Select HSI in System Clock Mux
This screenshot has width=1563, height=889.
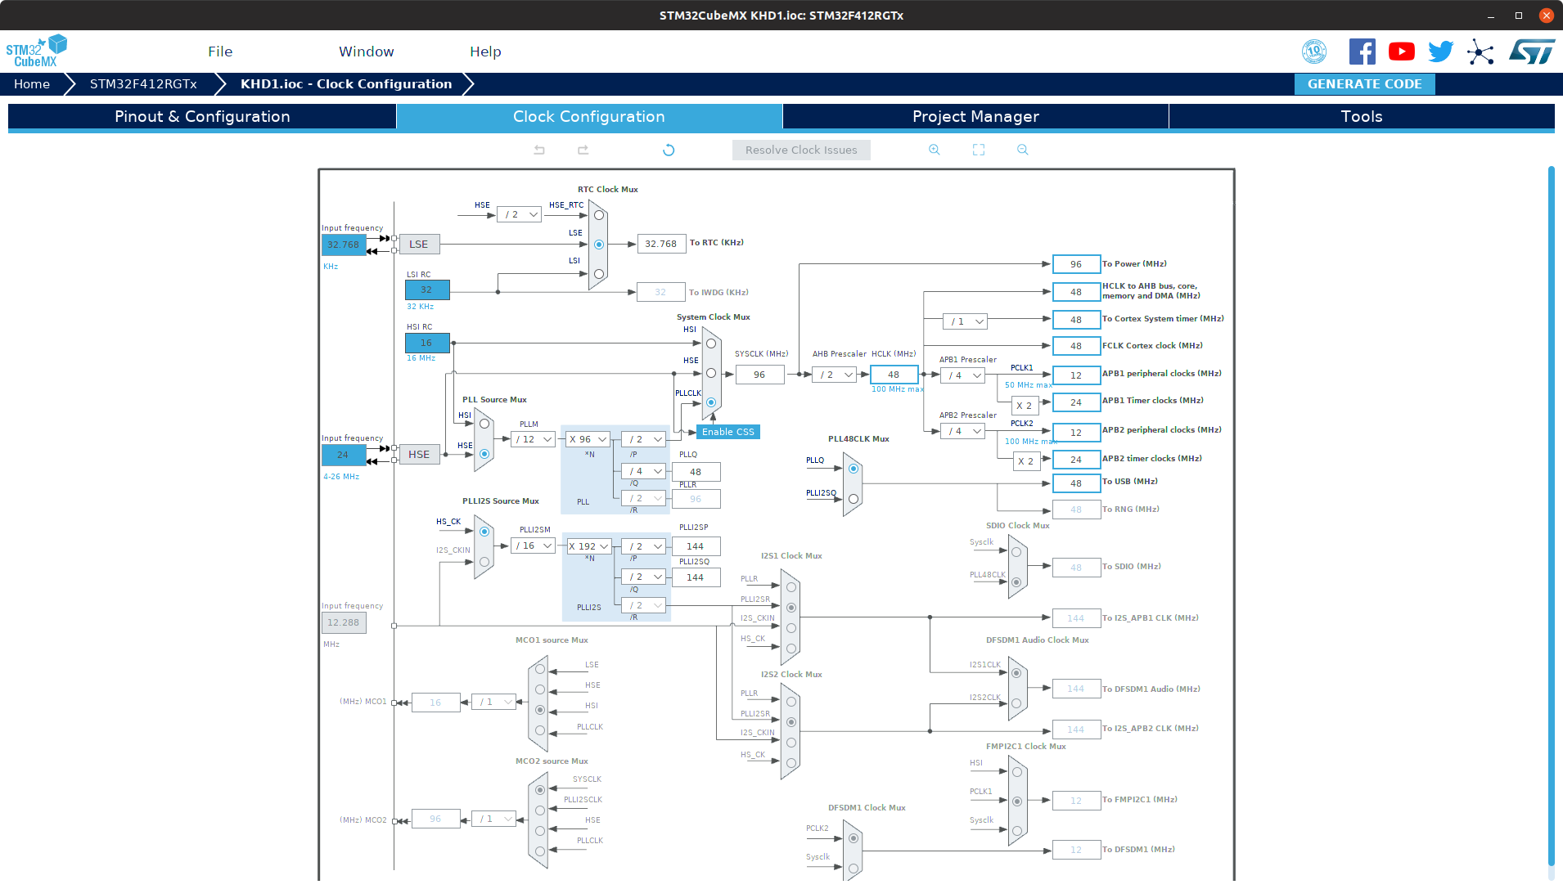(x=711, y=343)
